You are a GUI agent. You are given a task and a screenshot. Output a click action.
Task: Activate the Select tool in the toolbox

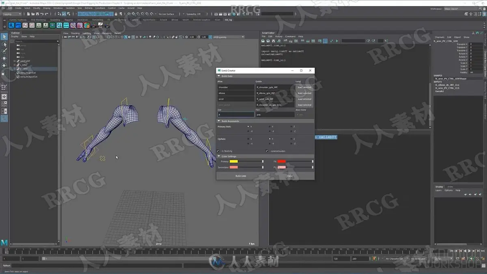4,37
